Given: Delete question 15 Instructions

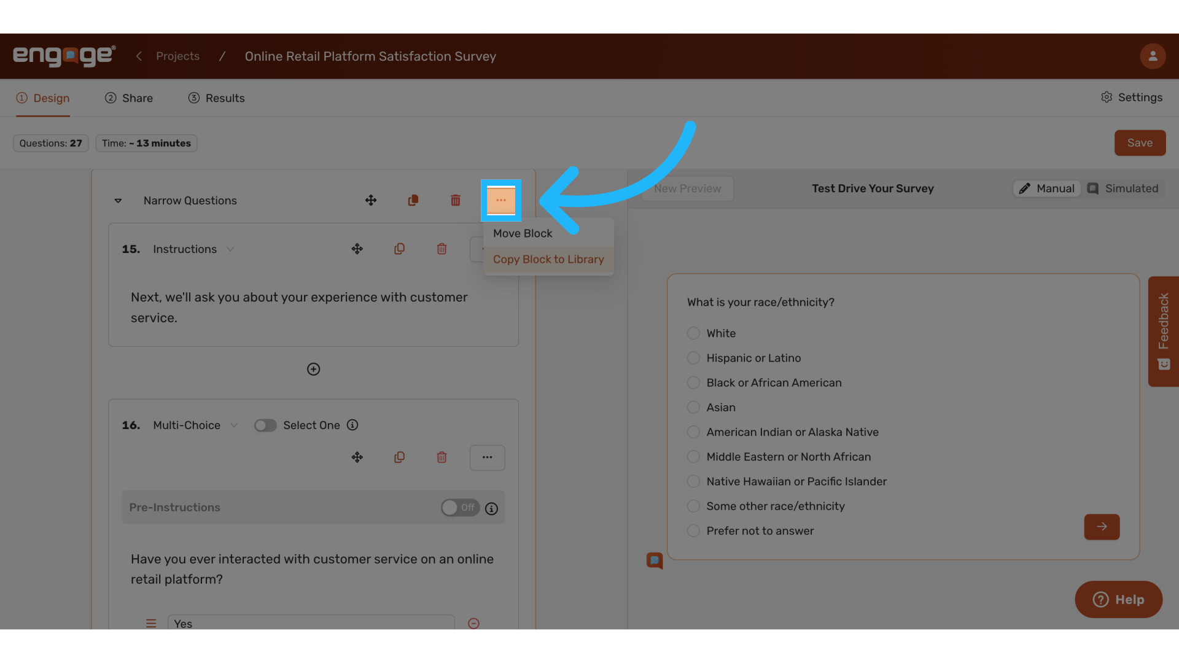Looking at the screenshot, I should tap(442, 249).
